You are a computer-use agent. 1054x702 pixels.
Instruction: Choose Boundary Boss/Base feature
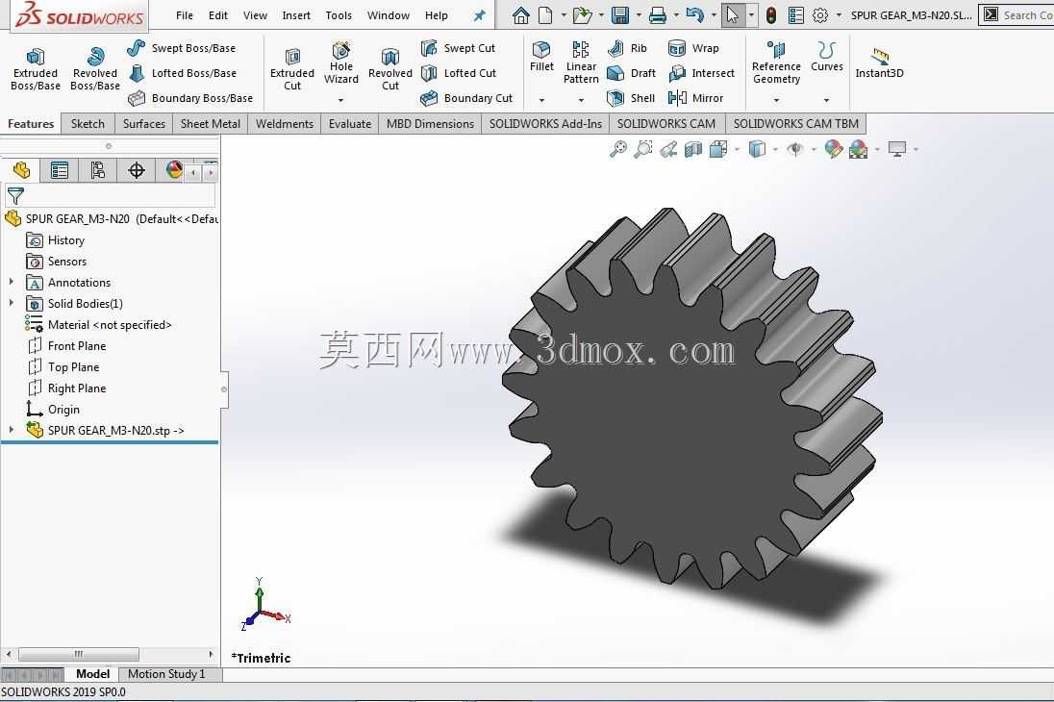(x=190, y=97)
